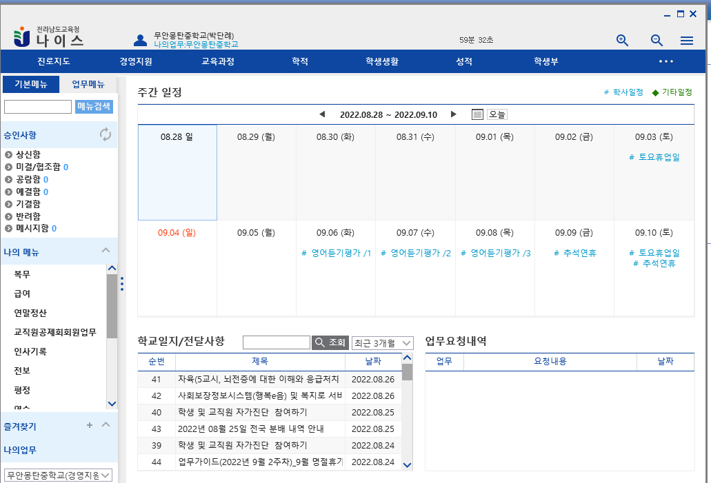Click the NEIS logo in the header

tap(48, 37)
